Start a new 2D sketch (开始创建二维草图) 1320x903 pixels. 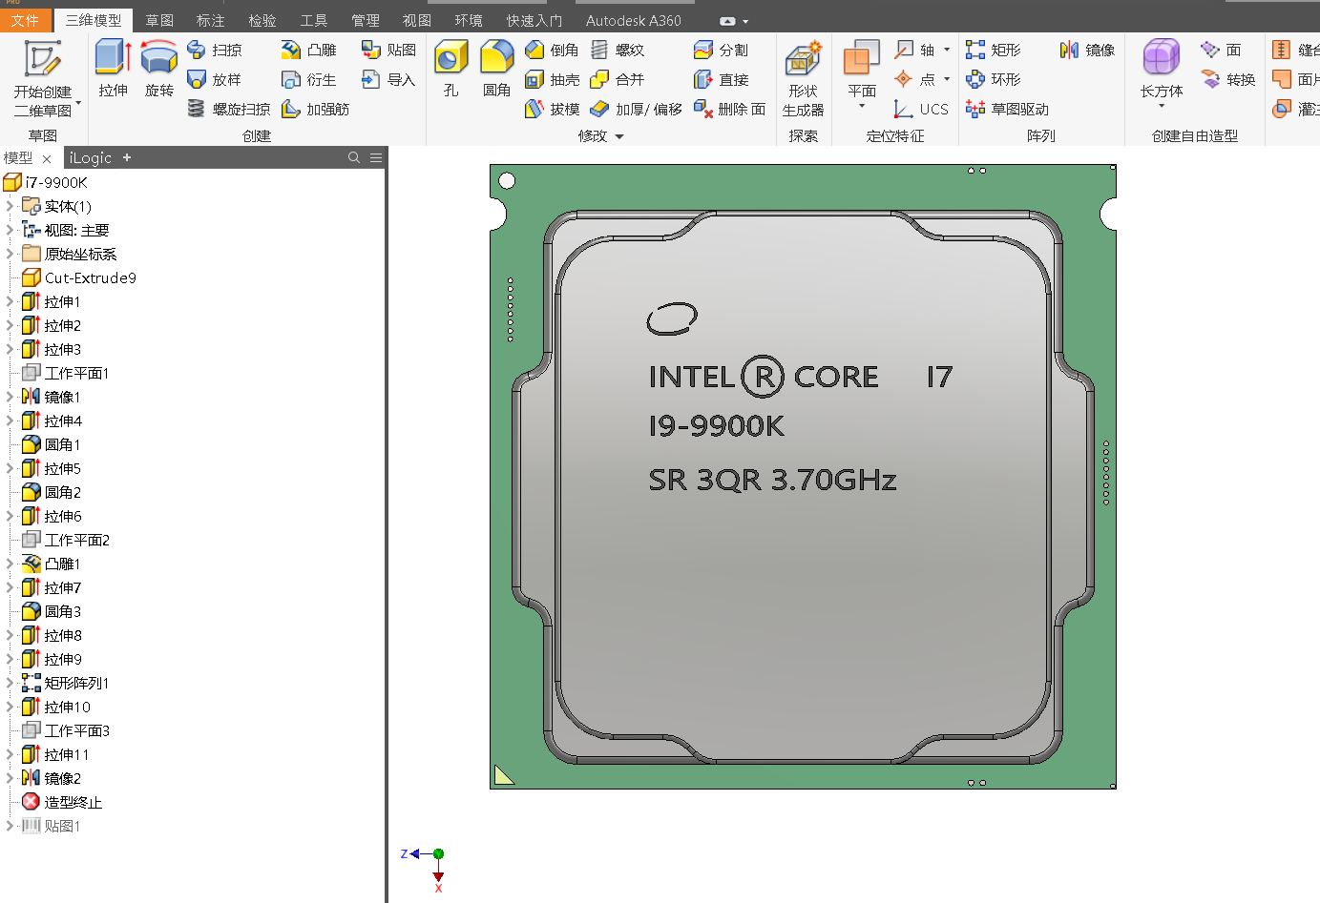[x=43, y=78]
